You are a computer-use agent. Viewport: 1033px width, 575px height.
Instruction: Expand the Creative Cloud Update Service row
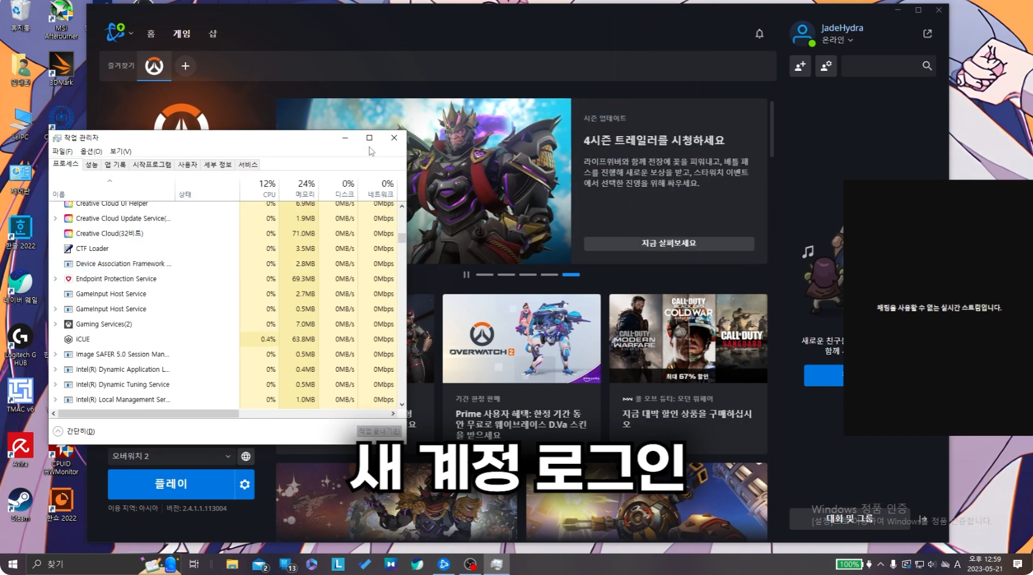click(56, 219)
